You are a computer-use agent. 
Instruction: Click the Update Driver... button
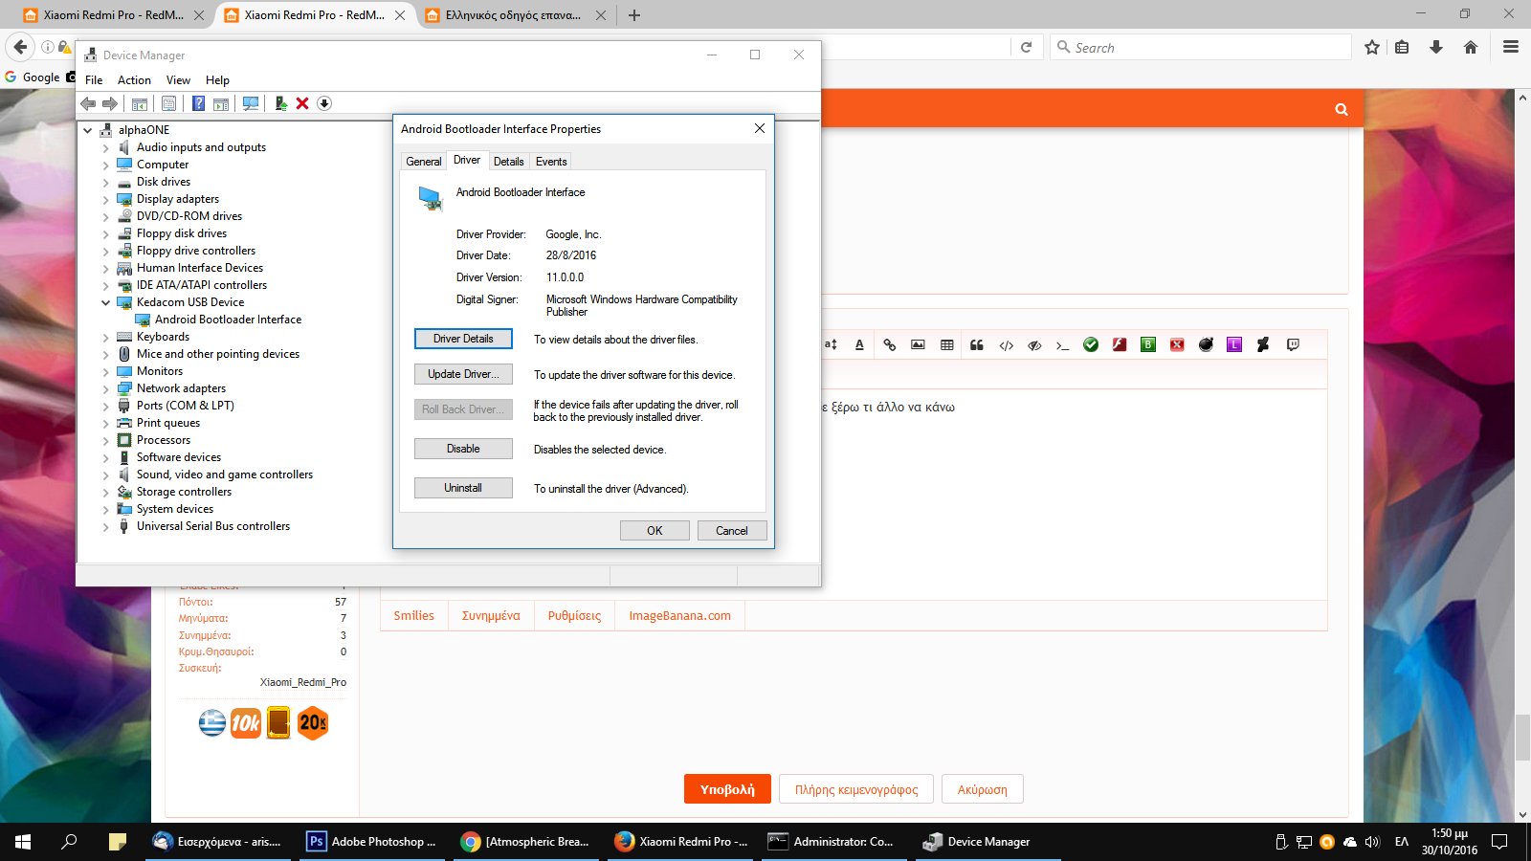(463, 374)
